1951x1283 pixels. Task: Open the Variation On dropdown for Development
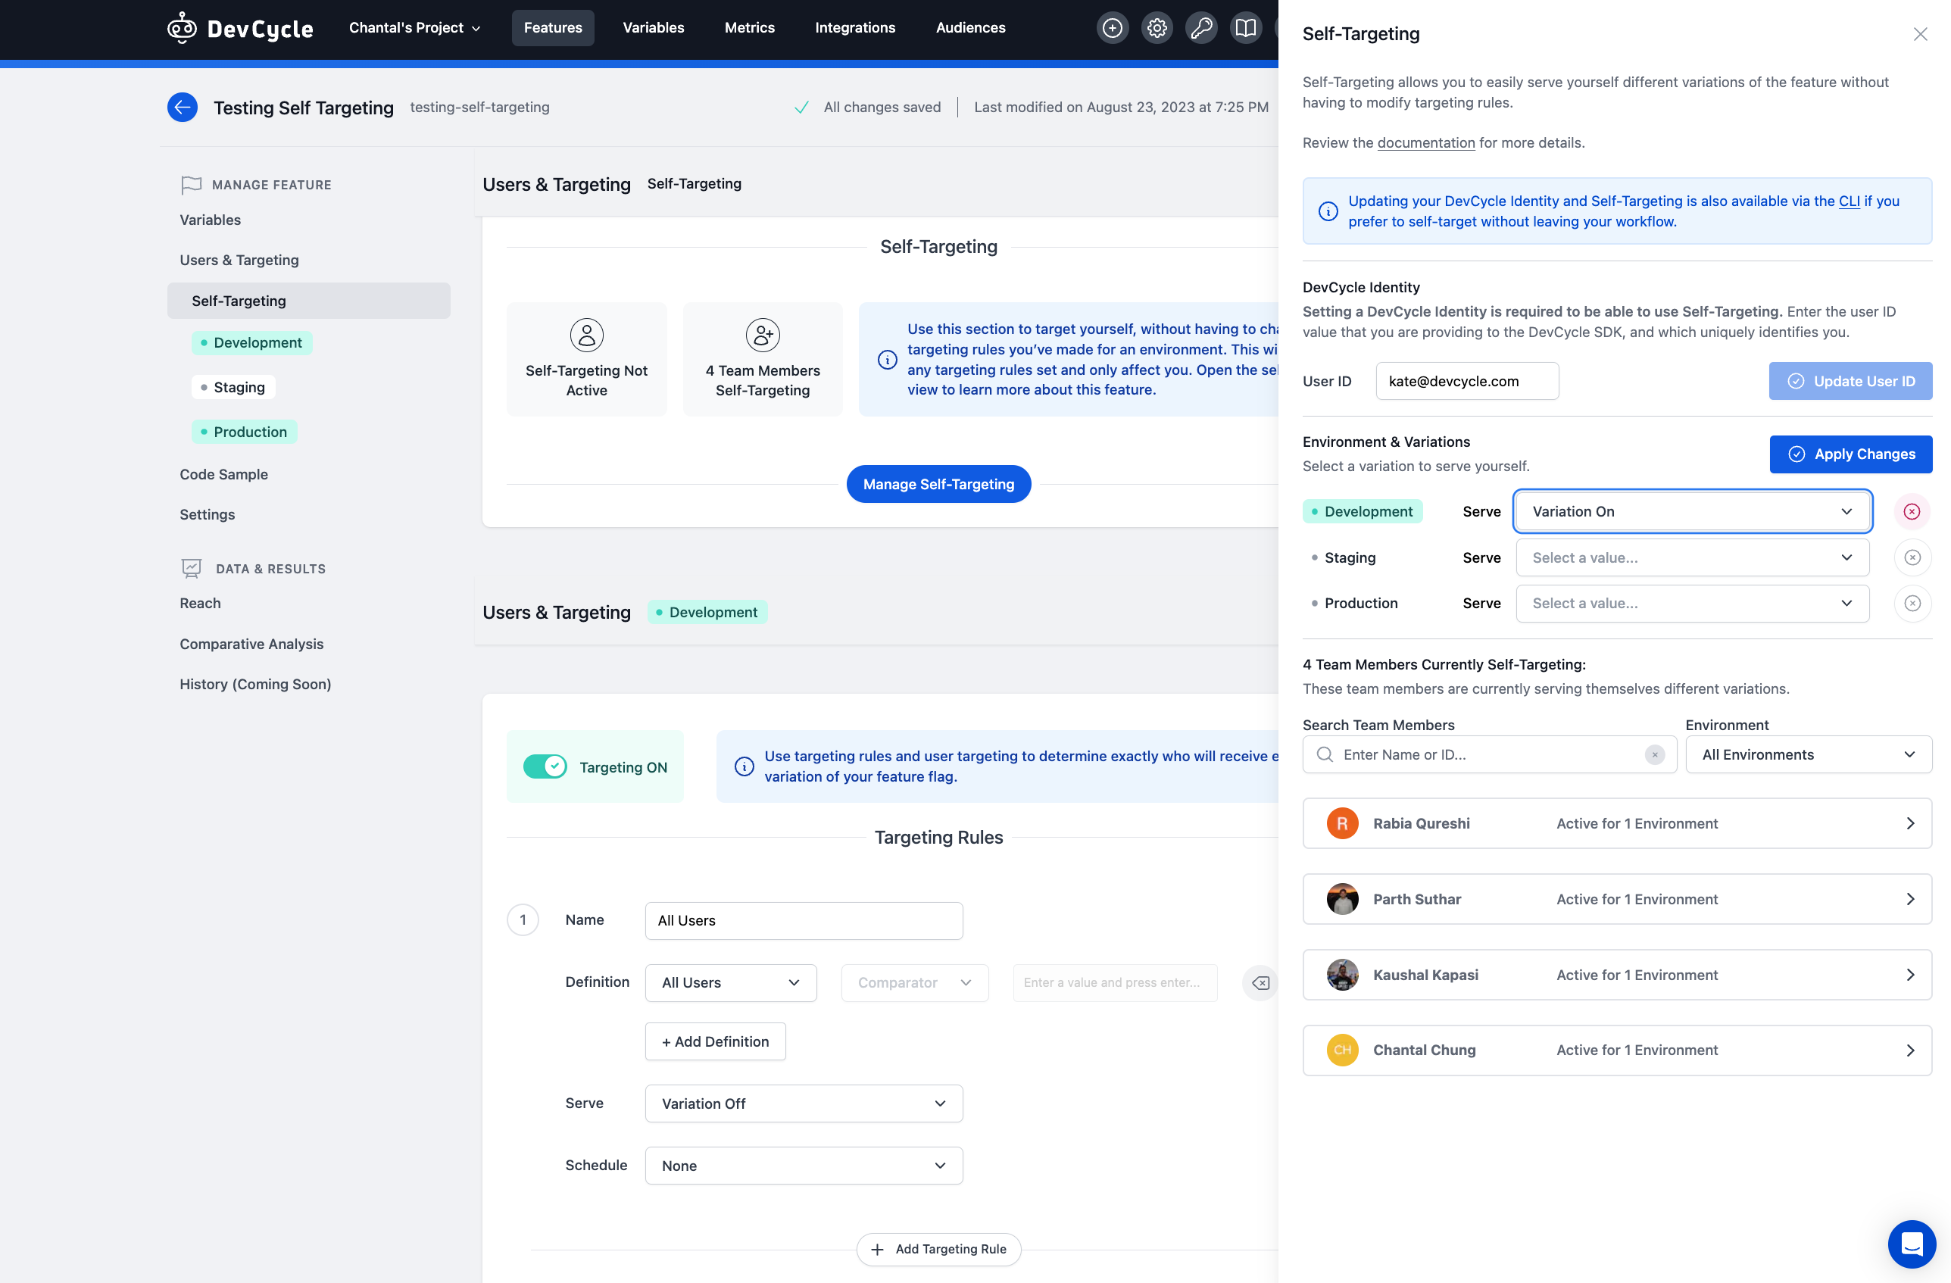[x=1691, y=510]
